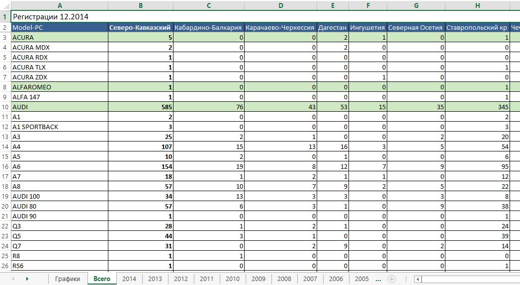The image size is (520, 285).
Task: Click 'Ставропольский кр' header cell
Action: (477, 27)
